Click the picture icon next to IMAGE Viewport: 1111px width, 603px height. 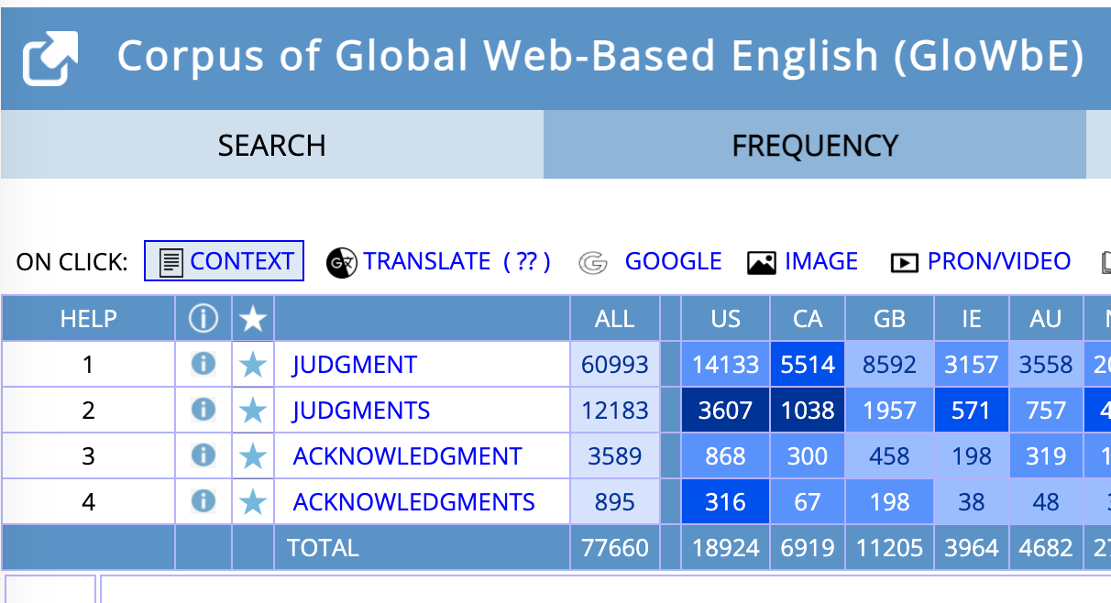[762, 263]
